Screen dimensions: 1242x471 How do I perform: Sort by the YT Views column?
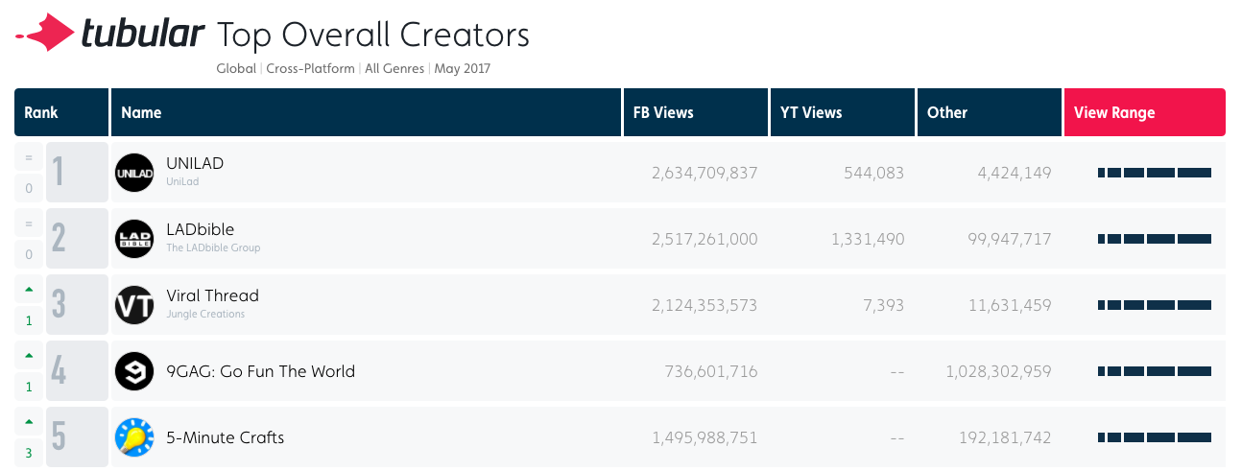[810, 112]
